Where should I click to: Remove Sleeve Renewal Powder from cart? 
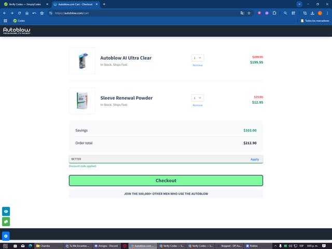point(198,105)
